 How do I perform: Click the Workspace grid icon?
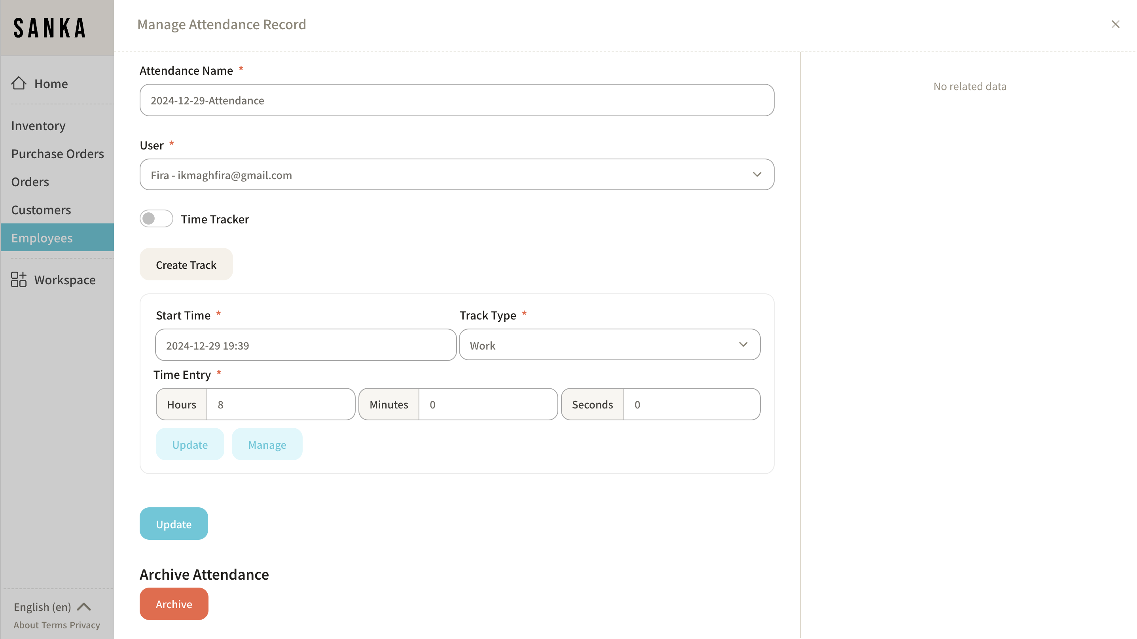19,280
